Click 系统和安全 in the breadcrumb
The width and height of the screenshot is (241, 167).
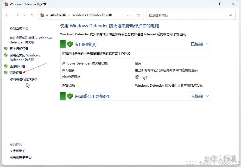(58, 15)
